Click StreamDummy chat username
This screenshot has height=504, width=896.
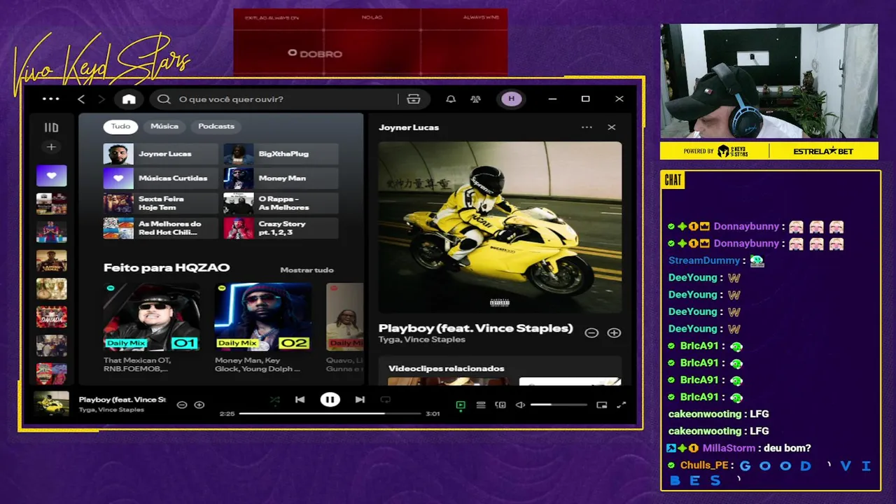pyautogui.click(x=704, y=260)
